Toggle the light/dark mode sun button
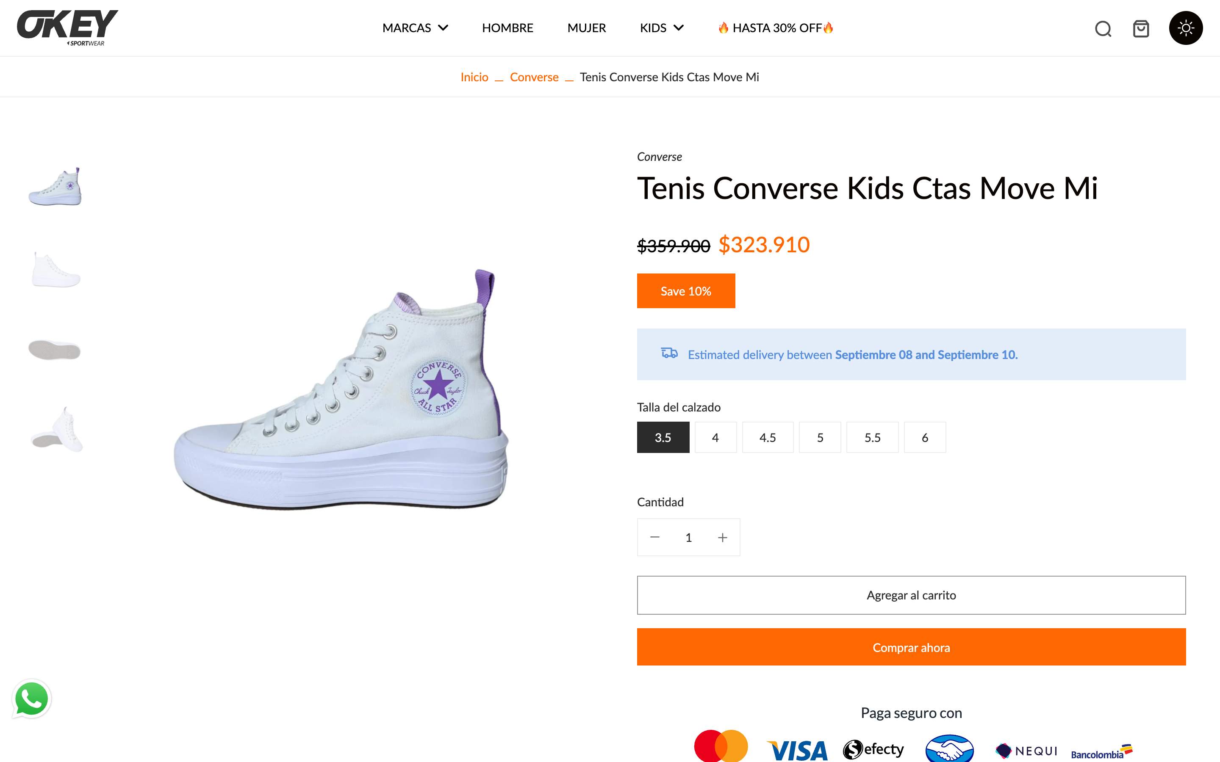Image resolution: width=1220 pixels, height=762 pixels. pos(1185,28)
